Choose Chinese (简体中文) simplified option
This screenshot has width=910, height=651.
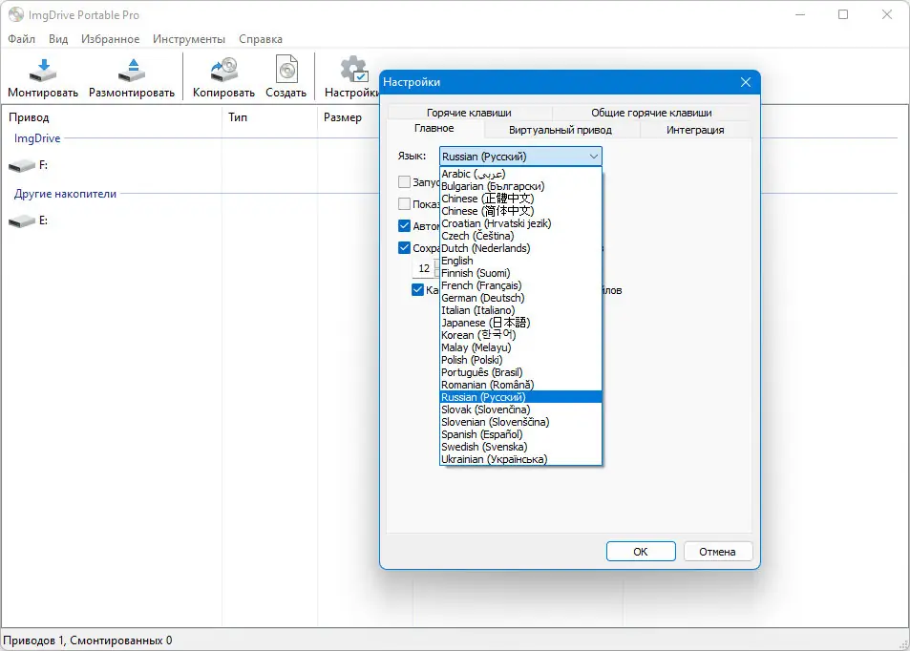pos(520,211)
